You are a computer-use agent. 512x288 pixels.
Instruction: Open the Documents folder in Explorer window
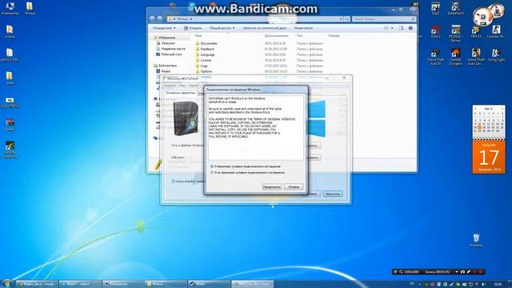209,43
